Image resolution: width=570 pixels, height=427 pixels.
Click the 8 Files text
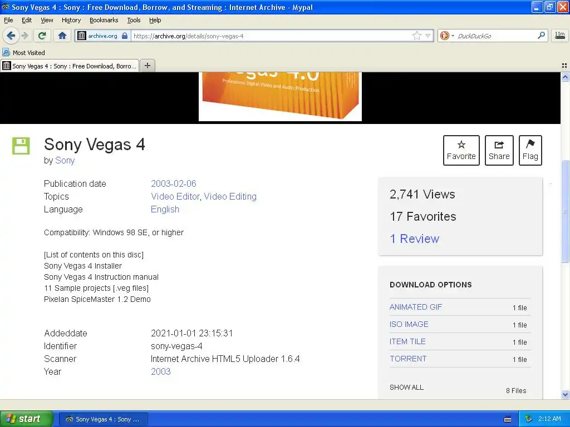516,391
